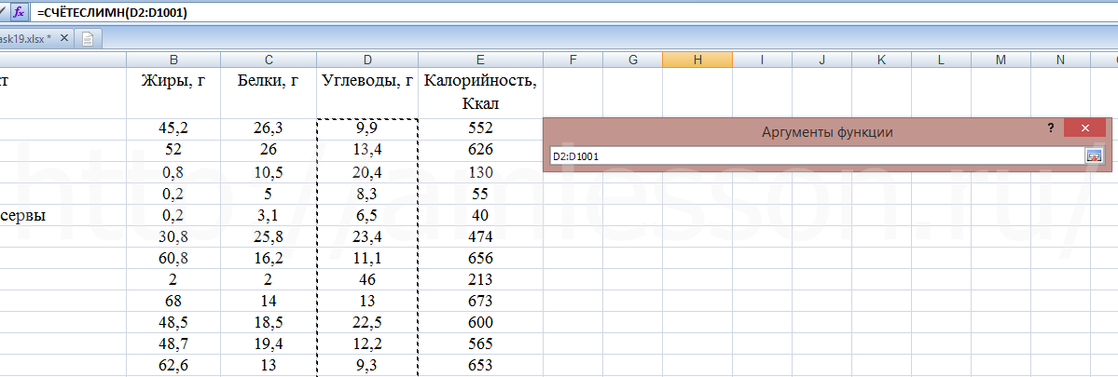This screenshot has width=1118, height=377.
Task: Click cell with value 6,5
Action: [367, 215]
